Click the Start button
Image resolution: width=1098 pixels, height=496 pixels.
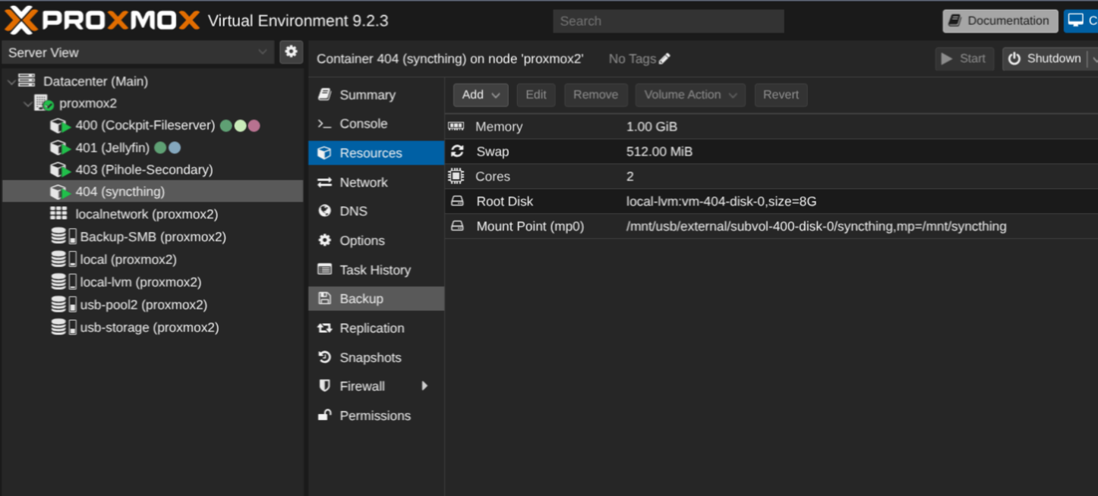[964, 58]
